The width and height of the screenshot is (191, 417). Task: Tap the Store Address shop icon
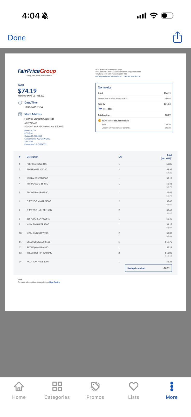point(20,114)
